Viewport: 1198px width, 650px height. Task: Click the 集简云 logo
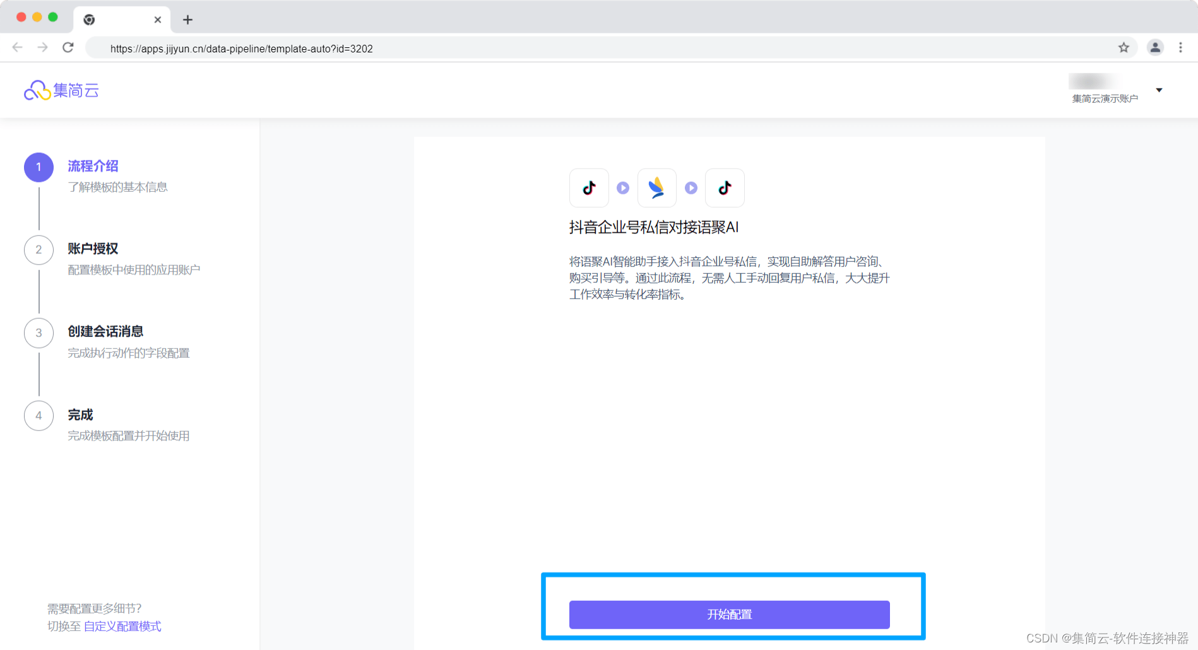[61, 90]
